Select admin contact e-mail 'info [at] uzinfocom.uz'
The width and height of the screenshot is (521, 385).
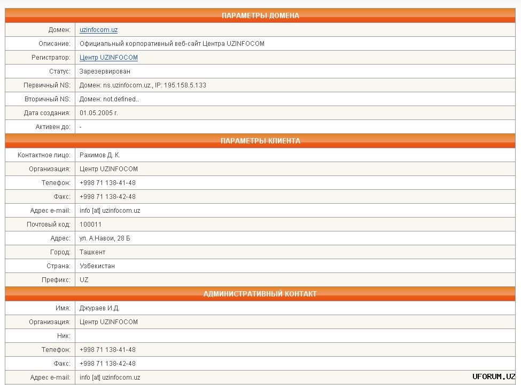click(110, 378)
